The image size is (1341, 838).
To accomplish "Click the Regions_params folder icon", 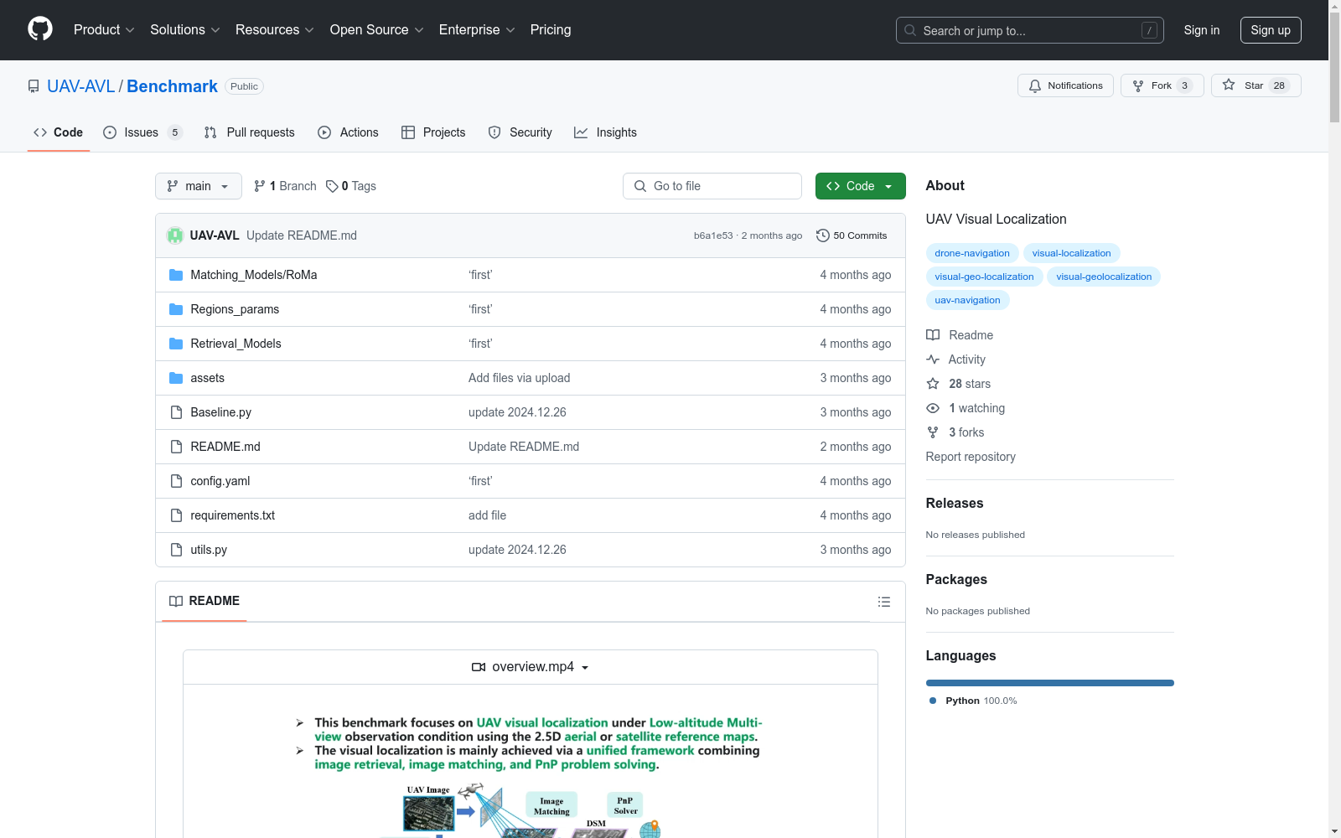I will click(x=176, y=309).
